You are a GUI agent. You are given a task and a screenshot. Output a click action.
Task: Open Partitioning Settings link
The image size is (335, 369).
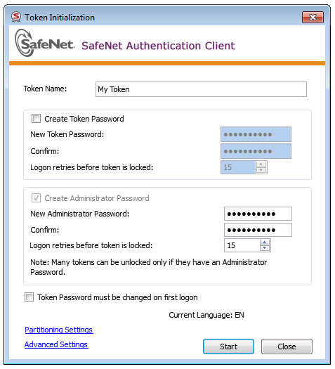click(59, 330)
